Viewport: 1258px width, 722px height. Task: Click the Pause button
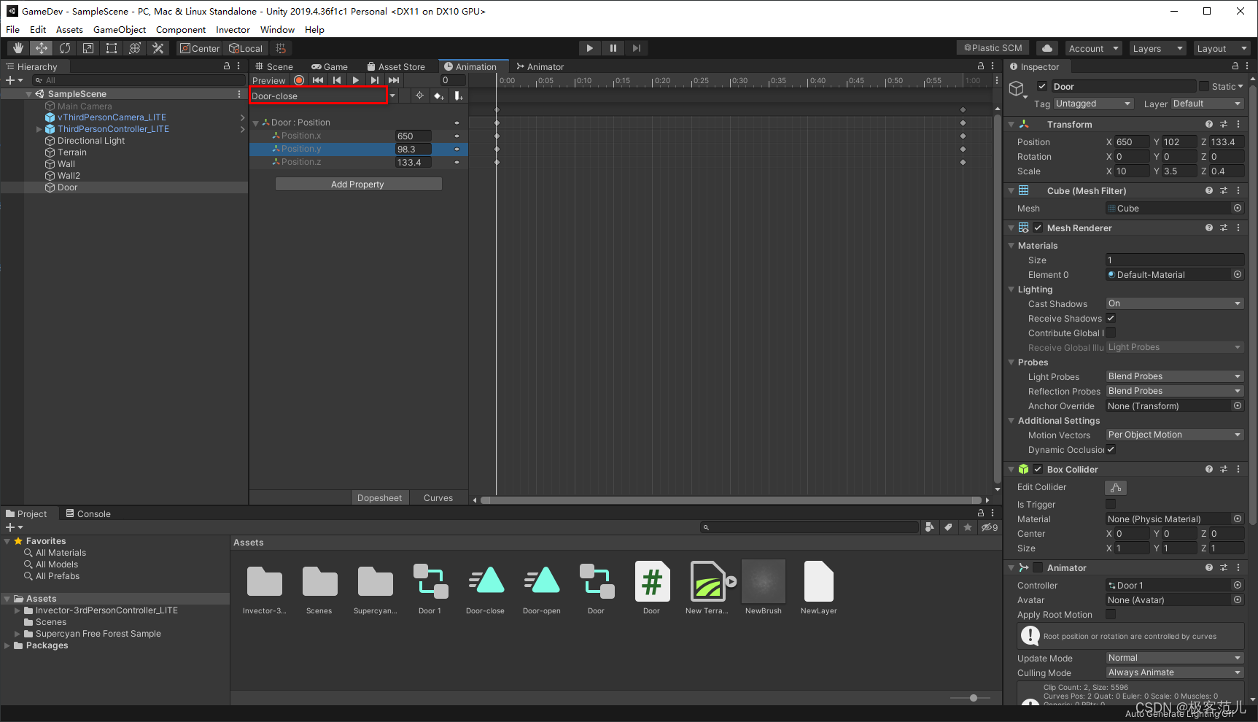coord(613,48)
